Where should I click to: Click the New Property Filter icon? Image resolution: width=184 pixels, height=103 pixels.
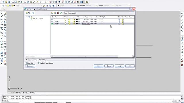(x=26, y=13)
